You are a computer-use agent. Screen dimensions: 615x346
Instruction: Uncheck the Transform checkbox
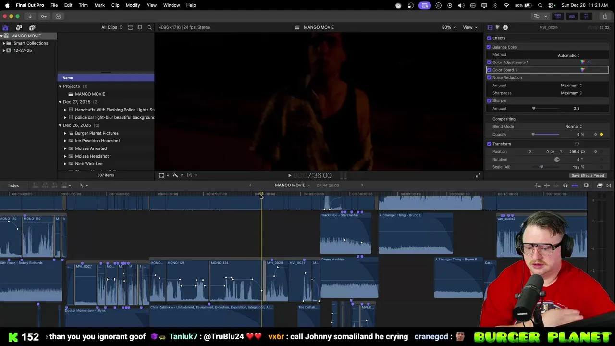tap(489, 144)
